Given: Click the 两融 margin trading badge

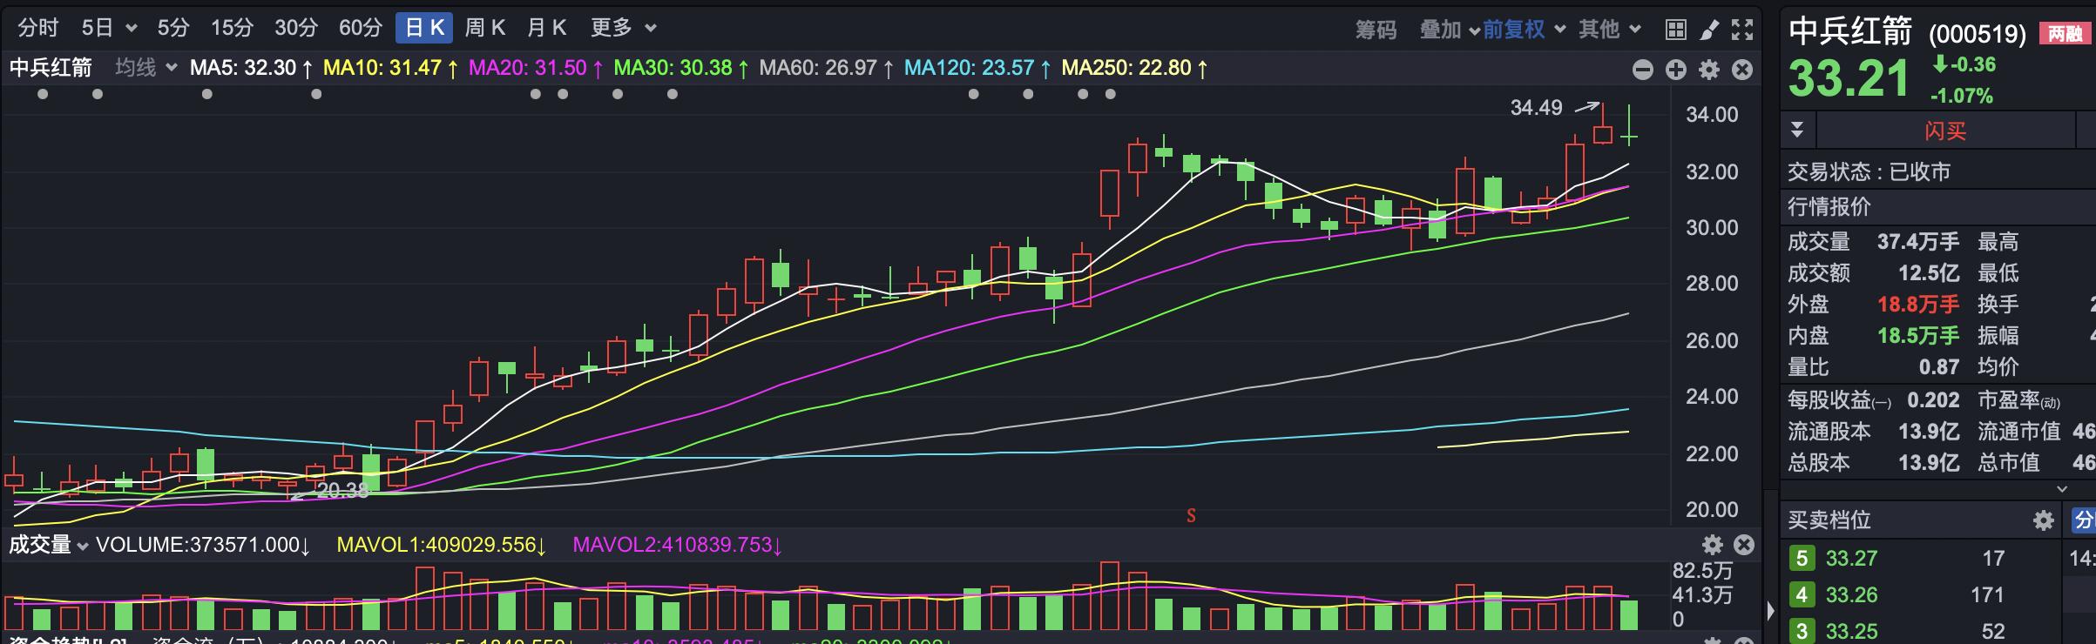Looking at the screenshot, I should (x=2065, y=34).
